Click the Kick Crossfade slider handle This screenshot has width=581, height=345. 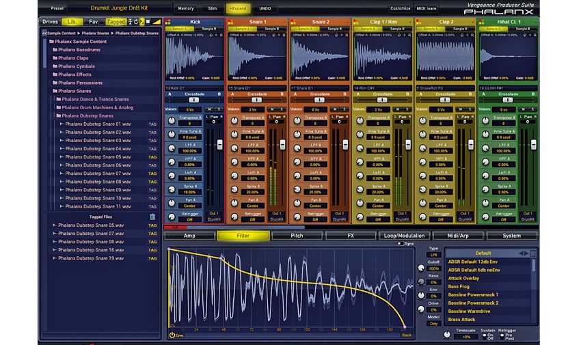pos(194,100)
